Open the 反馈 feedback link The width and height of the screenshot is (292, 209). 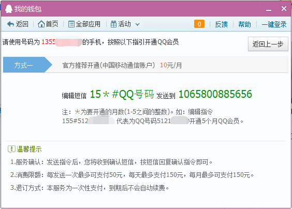pyautogui.click(x=221, y=24)
